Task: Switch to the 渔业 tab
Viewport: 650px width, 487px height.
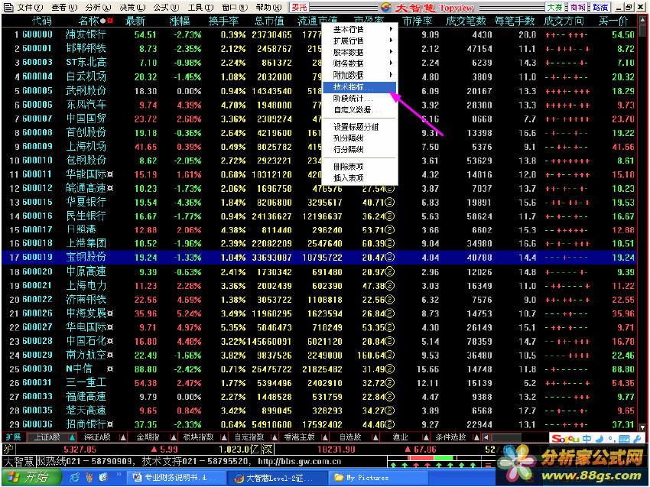Action: click(401, 437)
